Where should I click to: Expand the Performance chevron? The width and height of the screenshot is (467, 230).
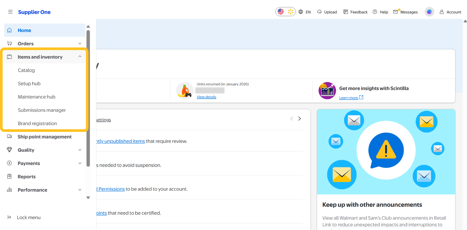(80, 190)
